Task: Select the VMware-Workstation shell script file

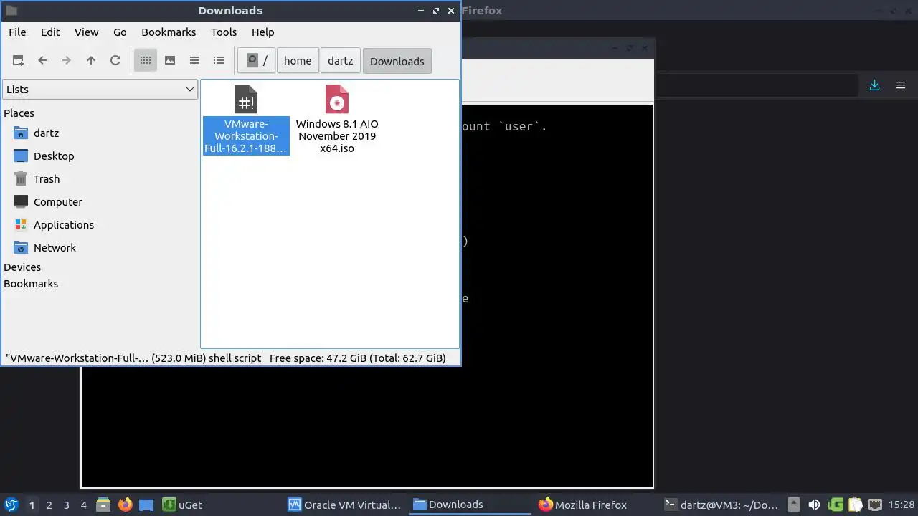Action: 246,119
